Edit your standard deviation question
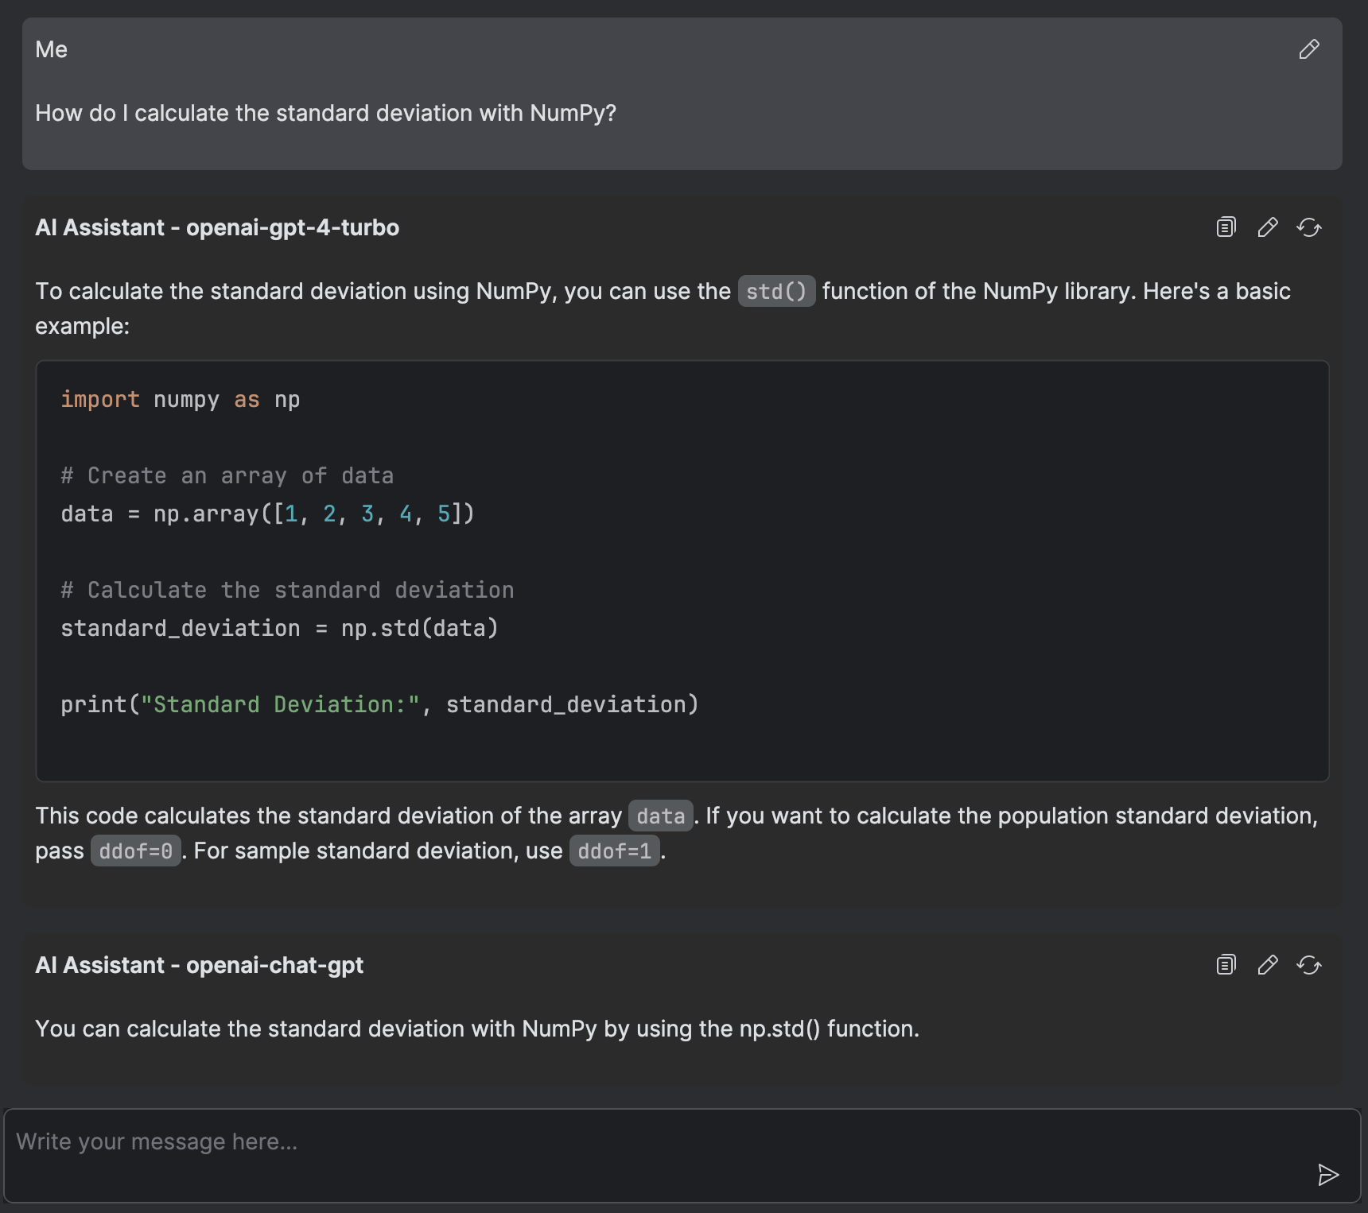 1308,50
